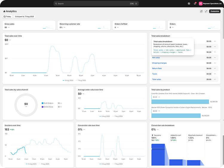Click the Online Store purple legend swatch
The height and width of the screenshot is (168, 224).
[42, 107]
